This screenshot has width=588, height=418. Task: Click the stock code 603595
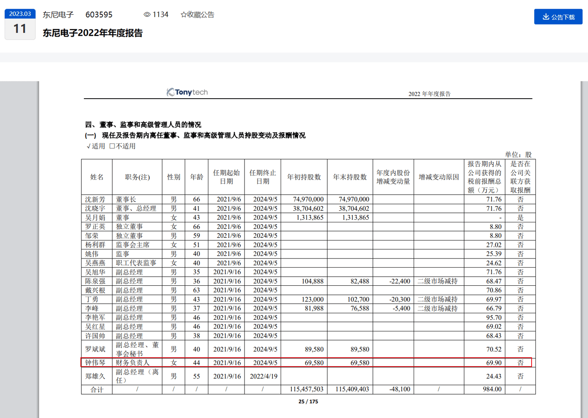(99, 15)
